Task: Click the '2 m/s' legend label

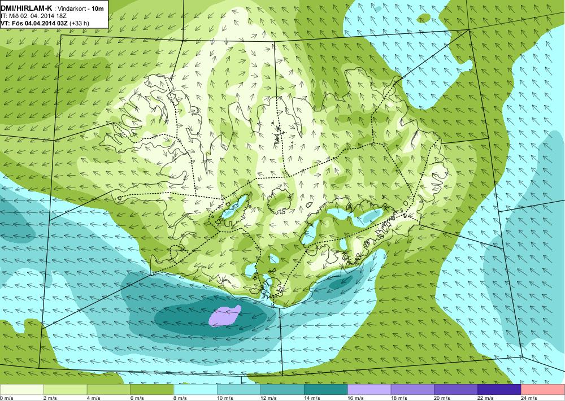Action: click(50, 398)
